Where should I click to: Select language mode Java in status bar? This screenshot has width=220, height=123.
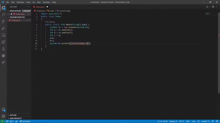tap(194, 121)
